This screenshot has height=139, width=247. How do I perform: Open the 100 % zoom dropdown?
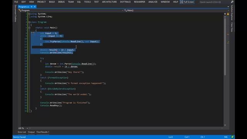tap(27, 128)
